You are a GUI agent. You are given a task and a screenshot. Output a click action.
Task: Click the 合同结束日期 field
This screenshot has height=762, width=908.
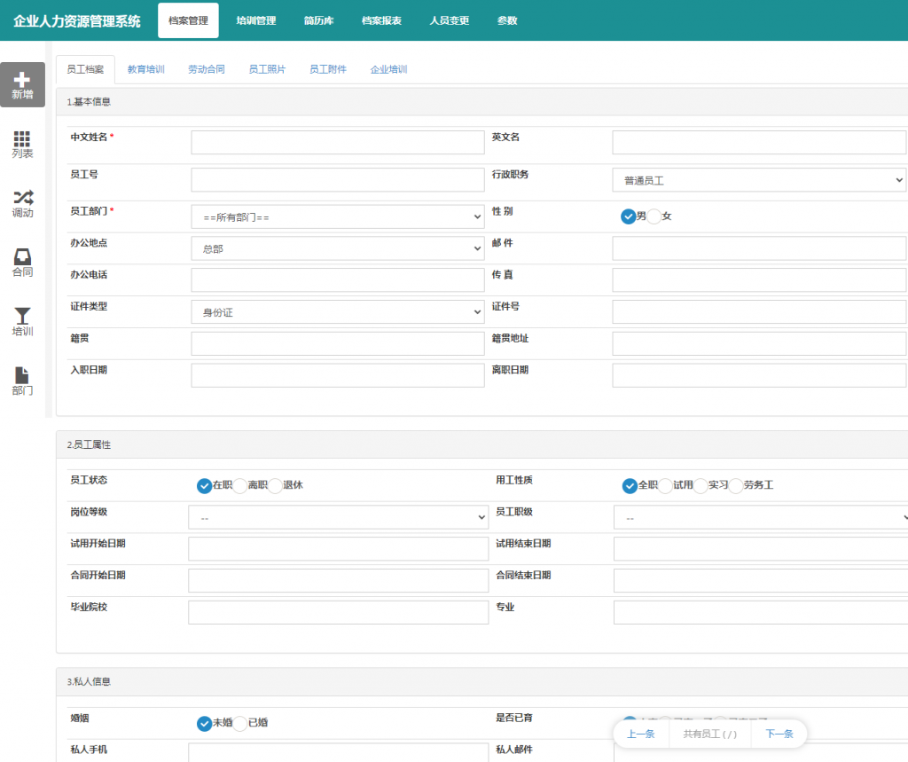[x=761, y=581]
